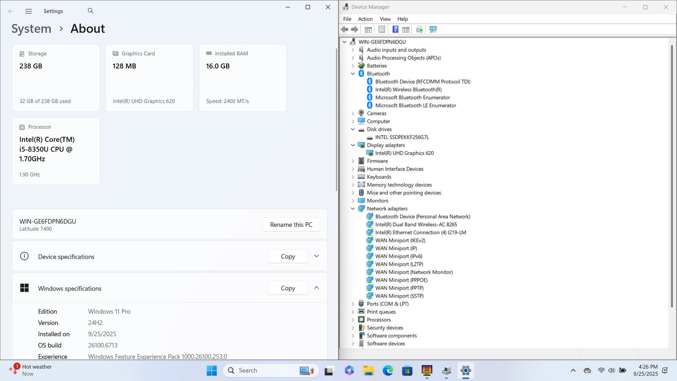
Task: Open File Explorer from the taskbar
Action: pyautogui.click(x=368, y=371)
